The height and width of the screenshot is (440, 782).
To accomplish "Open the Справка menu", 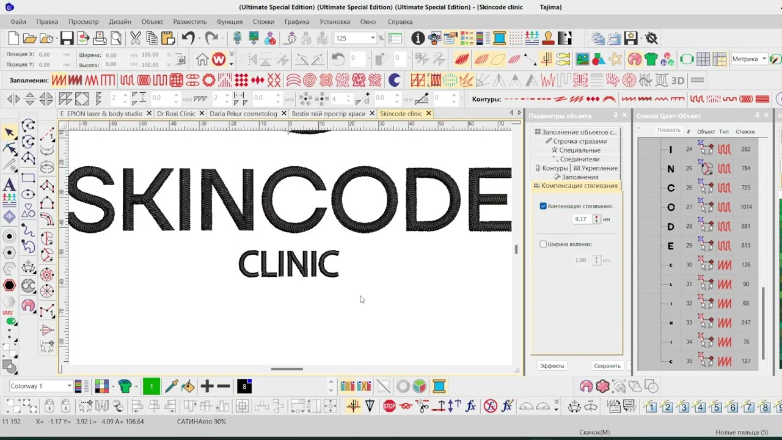I will click(400, 21).
